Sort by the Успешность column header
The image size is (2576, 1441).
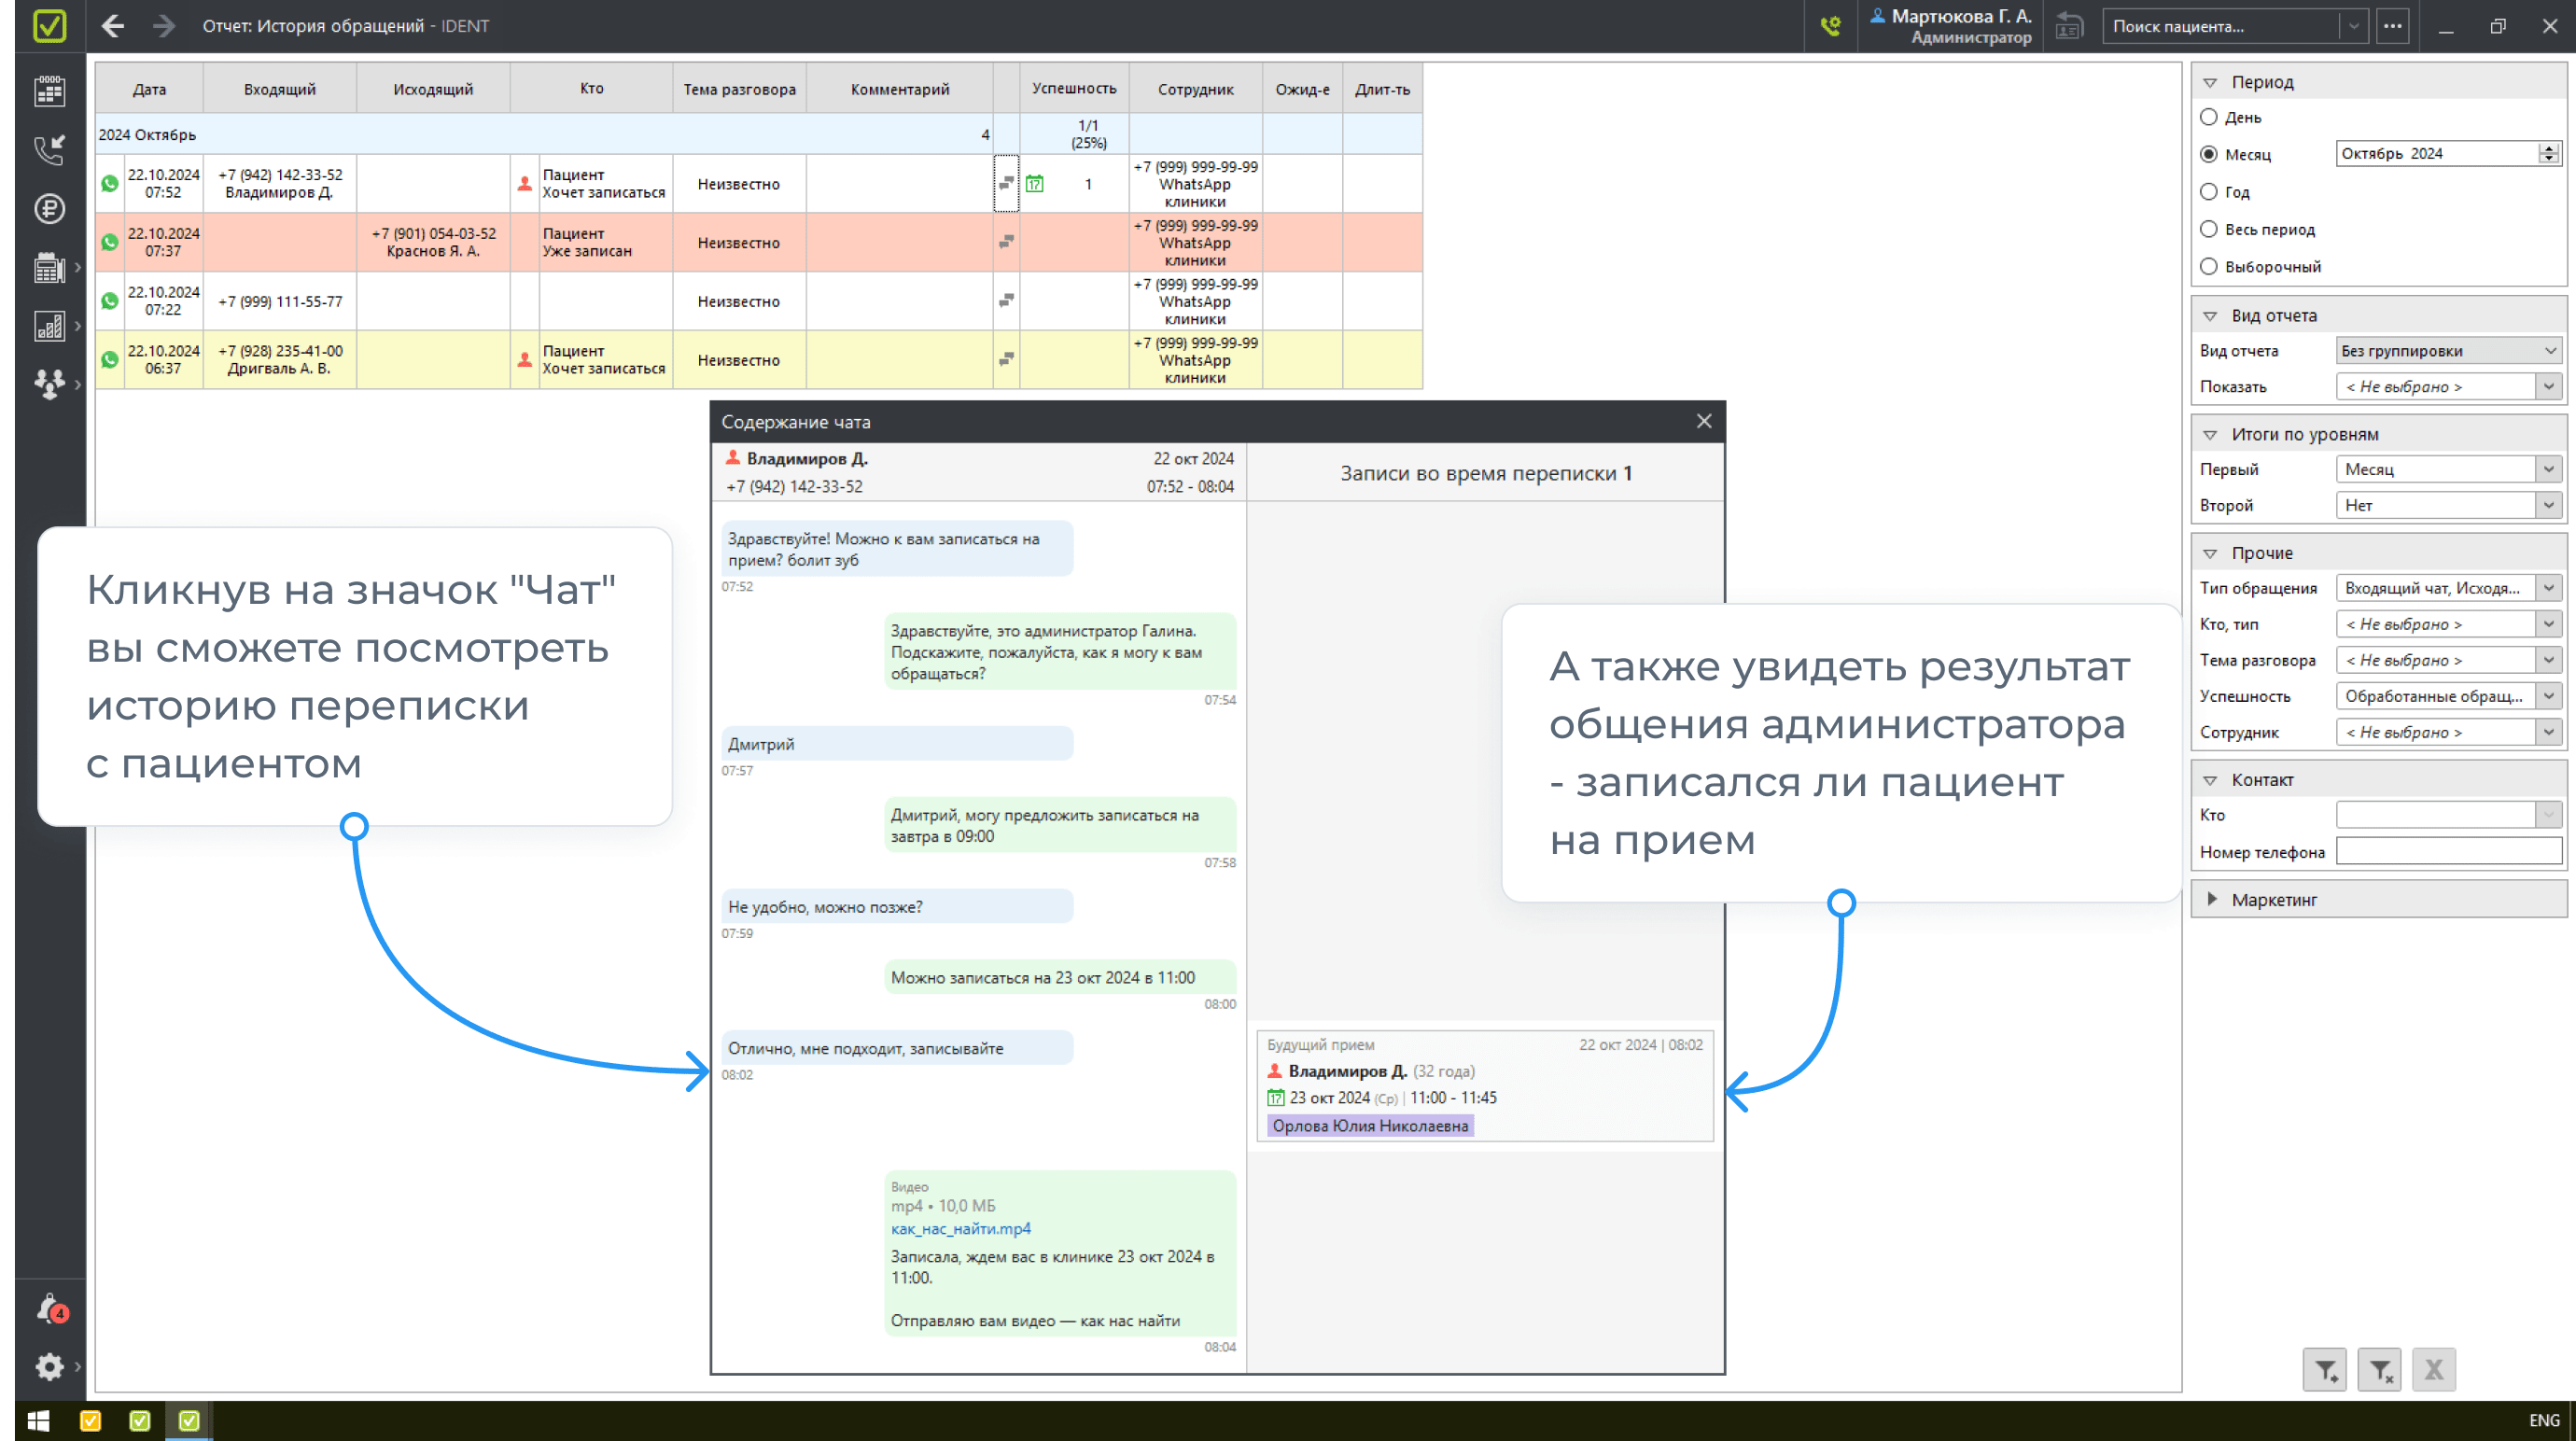1074,89
